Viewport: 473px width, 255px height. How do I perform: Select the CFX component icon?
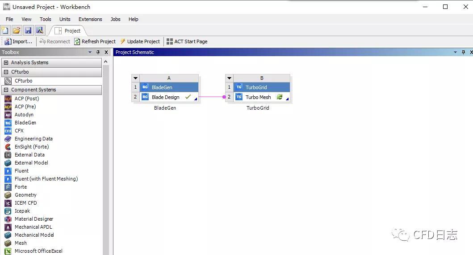8,131
